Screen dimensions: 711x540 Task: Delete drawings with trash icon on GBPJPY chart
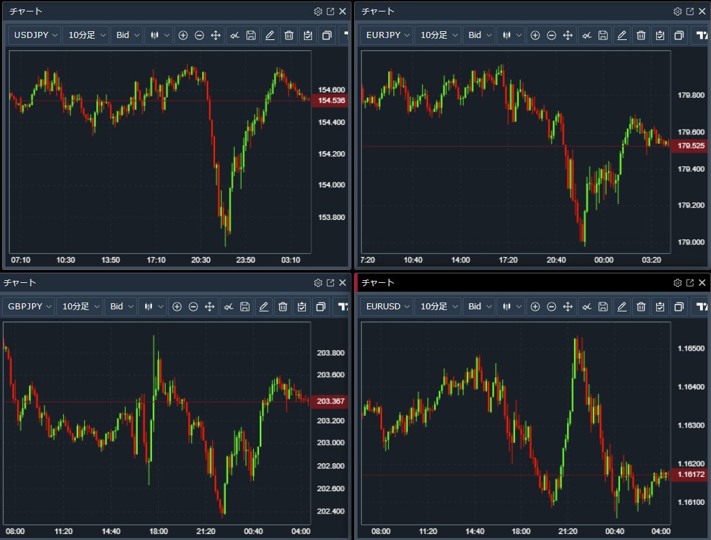coord(283,307)
